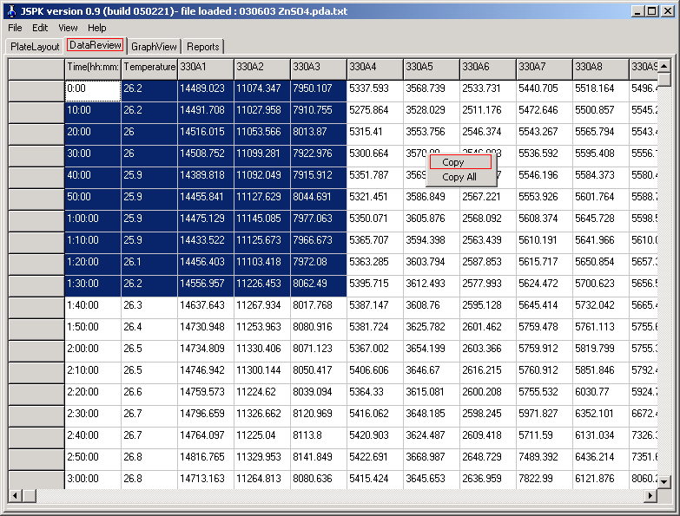Image resolution: width=680 pixels, height=516 pixels.
Task: Click the vertical scrollbar thumb
Action: click(x=664, y=80)
